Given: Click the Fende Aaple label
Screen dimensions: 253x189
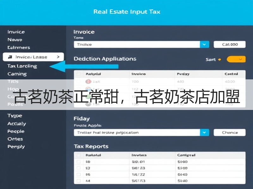Looking at the screenshot, I should click(x=88, y=125).
